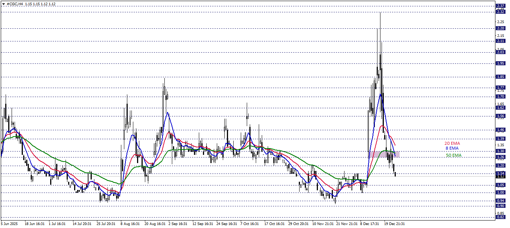
Task: Click the 7 Oct 16:31 date label
Action: 250,224
